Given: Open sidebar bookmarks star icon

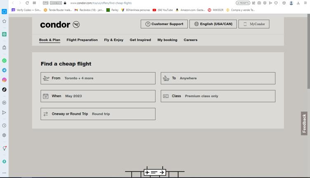Looking at the screenshot, I should click(4, 21).
